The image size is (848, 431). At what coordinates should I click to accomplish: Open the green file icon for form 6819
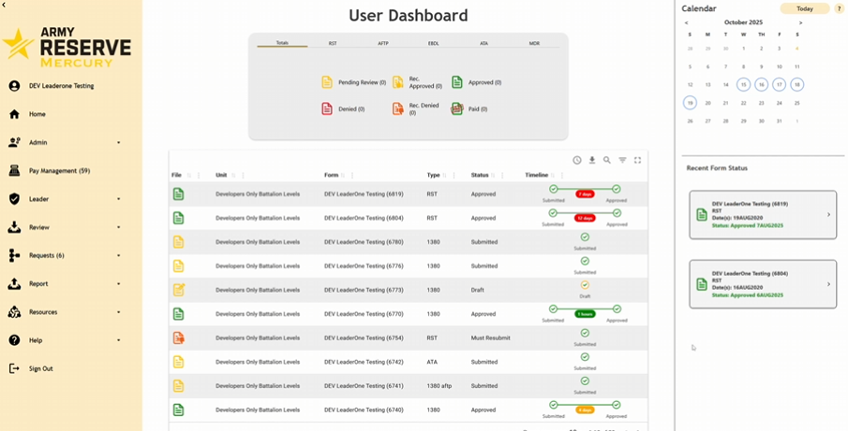178,194
